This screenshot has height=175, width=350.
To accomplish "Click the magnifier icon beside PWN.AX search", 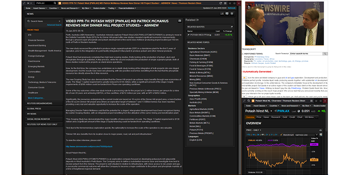I will tap(55, 3).
